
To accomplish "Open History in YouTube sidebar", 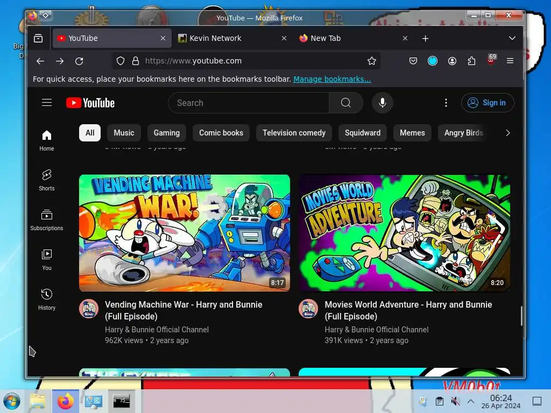I will point(47,299).
